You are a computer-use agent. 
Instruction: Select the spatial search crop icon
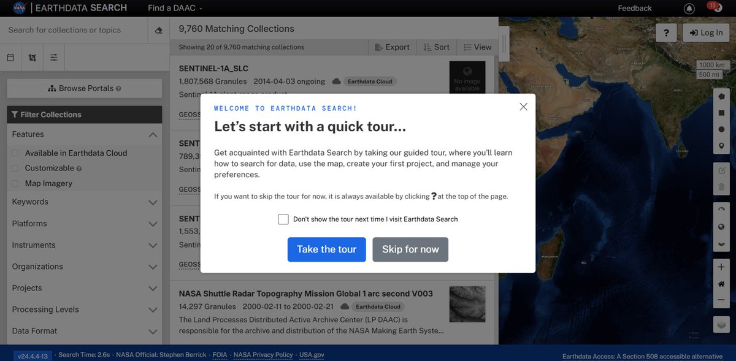[x=32, y=56]
